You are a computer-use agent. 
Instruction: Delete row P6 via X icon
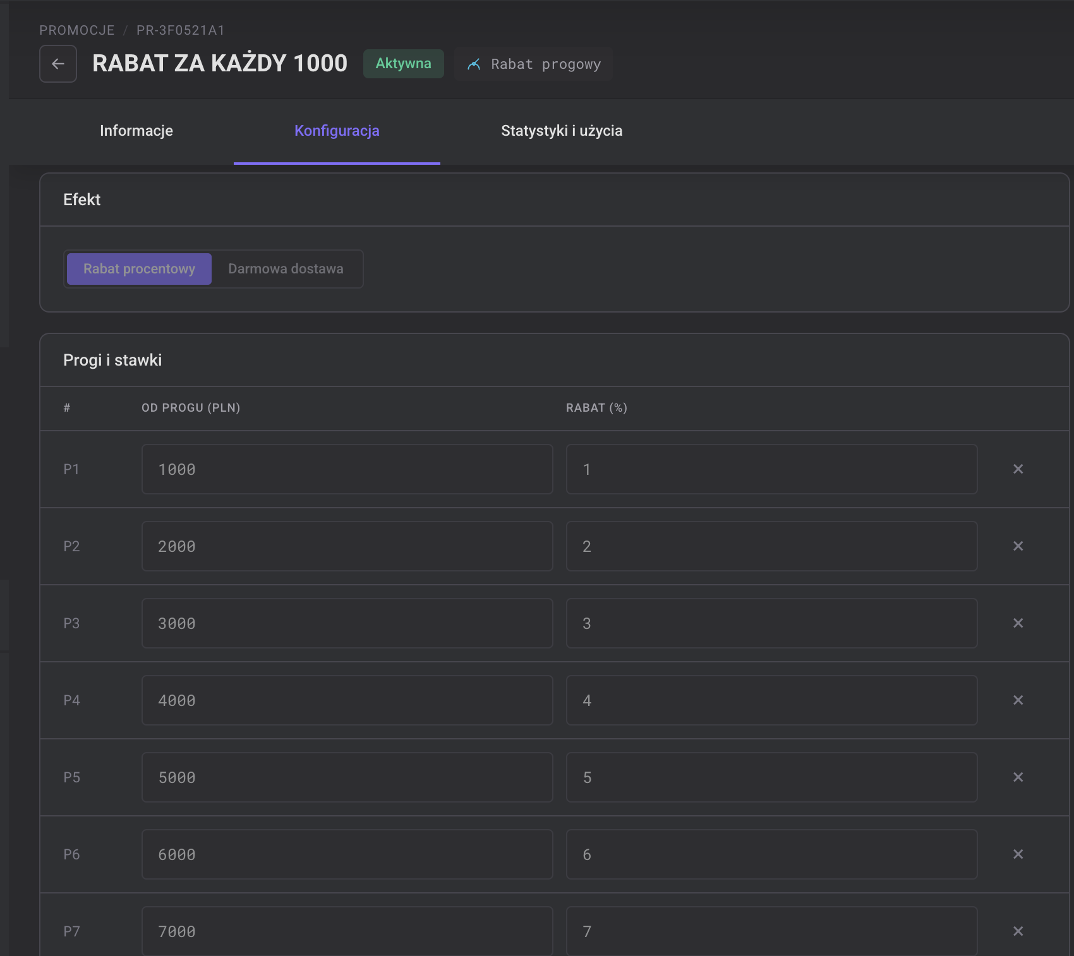click(1018, 854)
